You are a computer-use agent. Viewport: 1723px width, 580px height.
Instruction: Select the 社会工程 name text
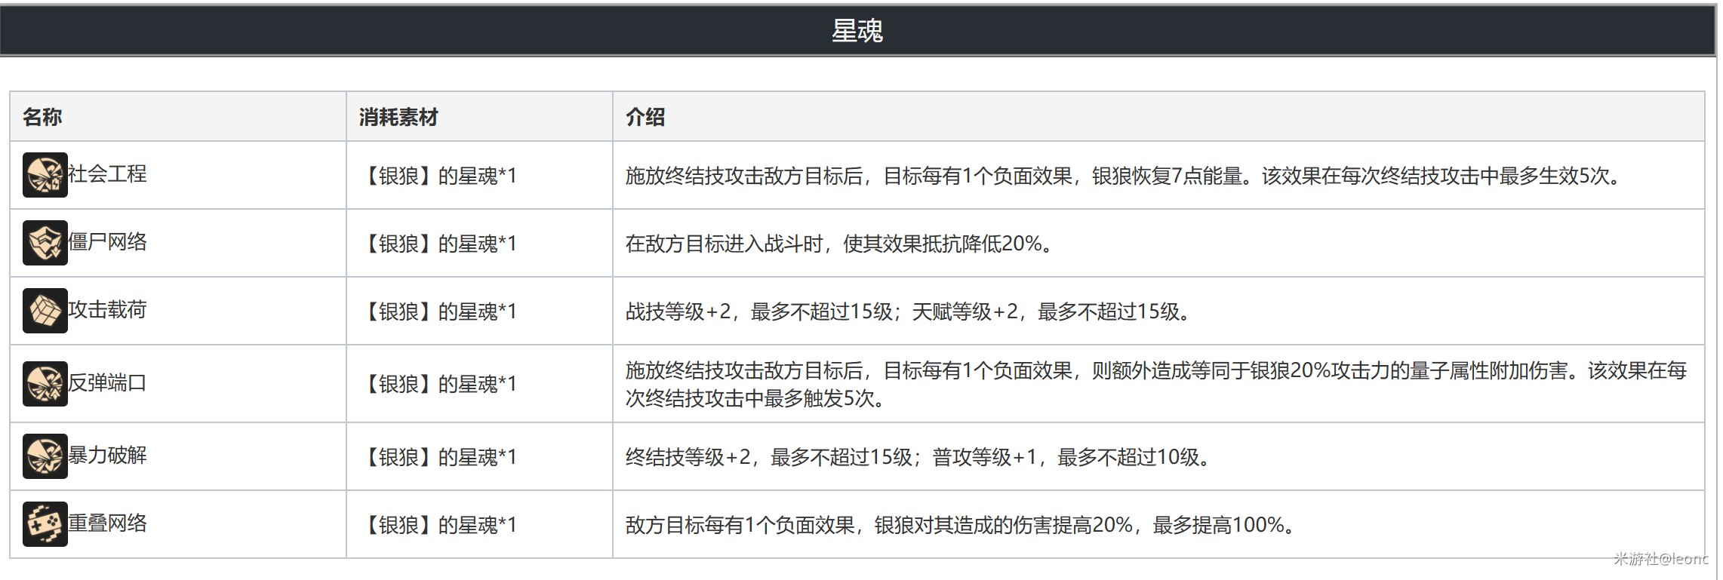pos(107,174)
